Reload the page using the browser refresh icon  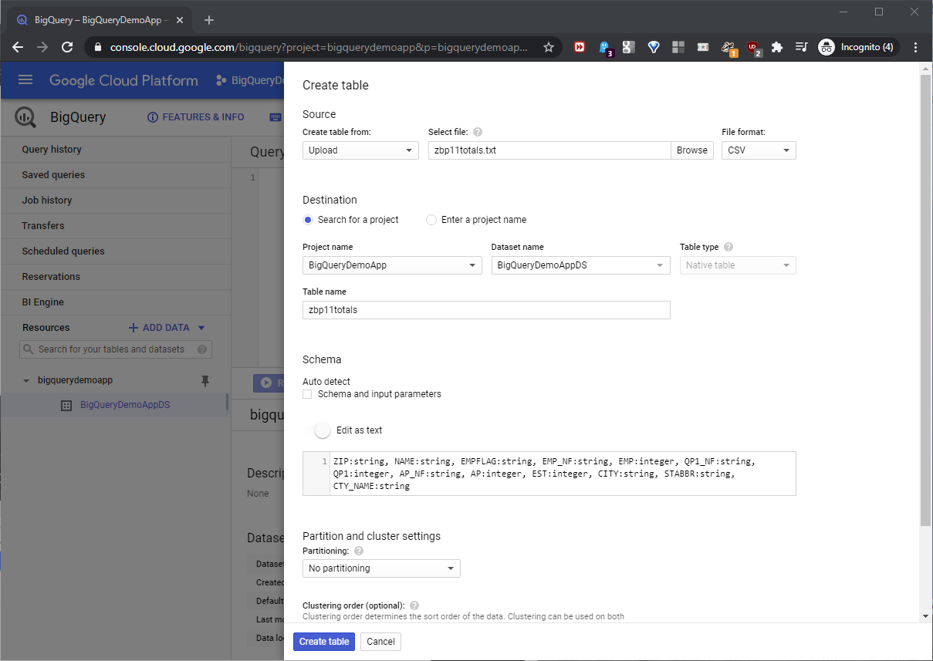(x=67, y=47)
